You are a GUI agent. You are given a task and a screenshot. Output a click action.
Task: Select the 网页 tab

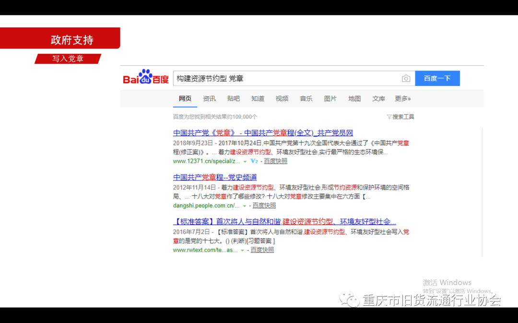tap(185, 99)
